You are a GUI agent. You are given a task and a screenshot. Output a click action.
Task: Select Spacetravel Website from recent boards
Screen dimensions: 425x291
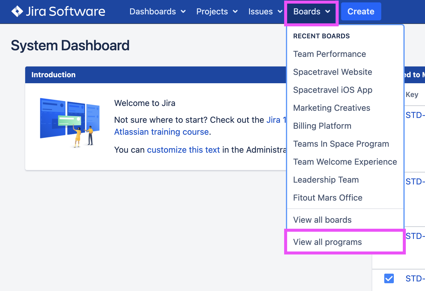pos(332,72)
